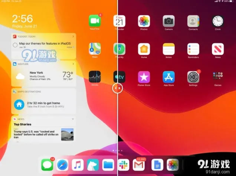The width and height of the screenshot is (236, 176).
Task: Open Settings with notification badge
Action: (x=193, y=77)
